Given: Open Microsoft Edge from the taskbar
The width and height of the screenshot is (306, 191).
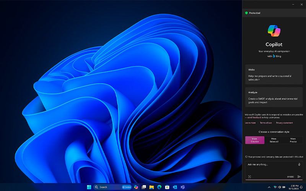Looking at the screenshot, I should pos(159,187).
